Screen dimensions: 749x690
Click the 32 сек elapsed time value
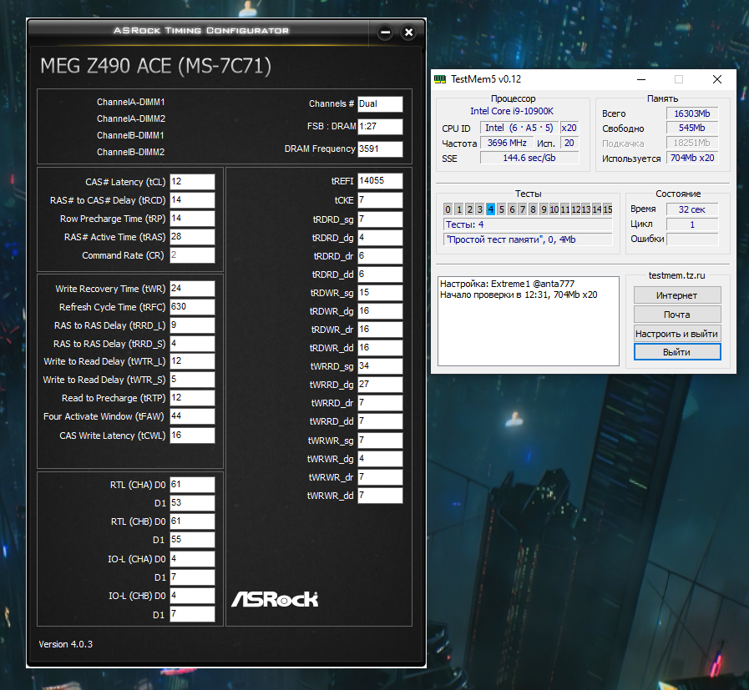coord(692,209)
